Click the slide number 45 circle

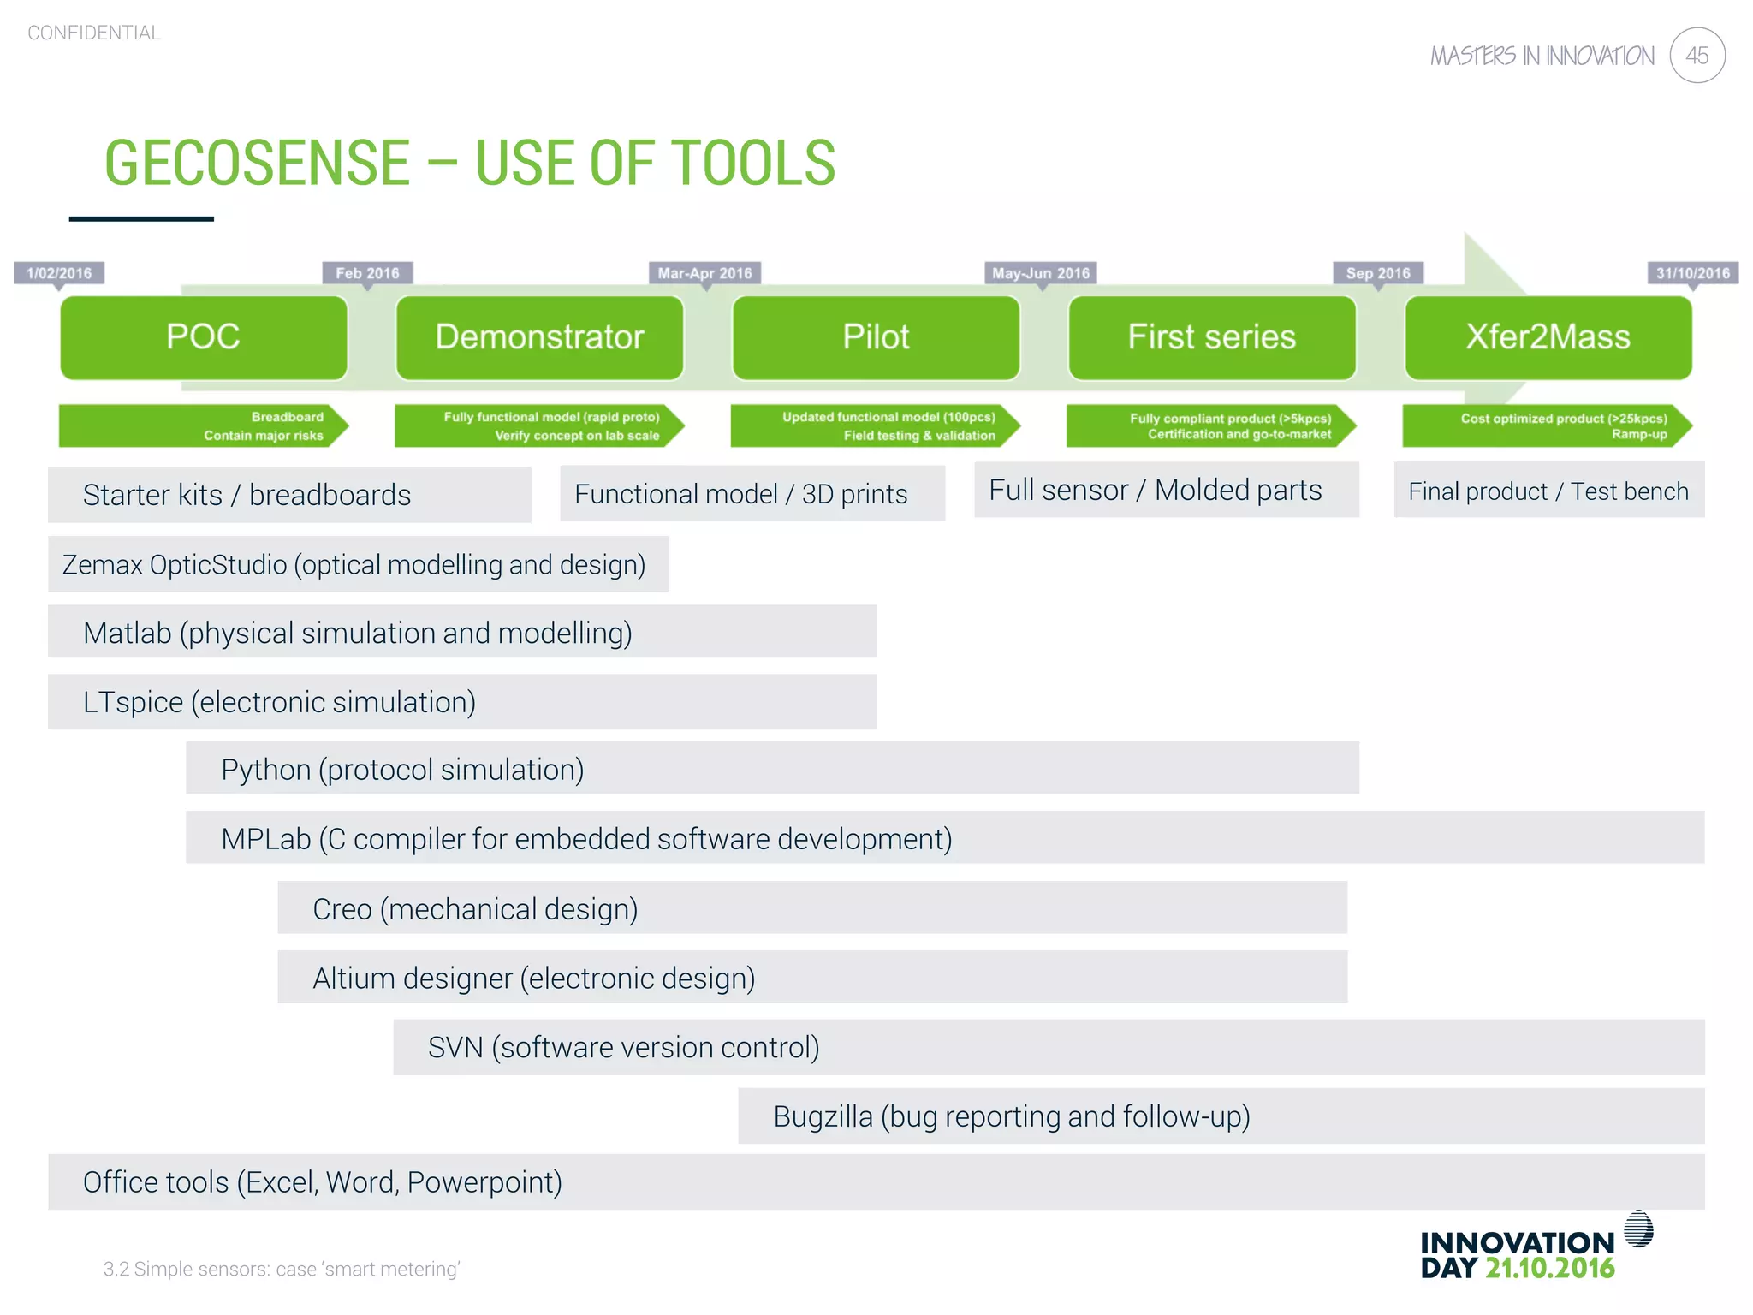1697,56
